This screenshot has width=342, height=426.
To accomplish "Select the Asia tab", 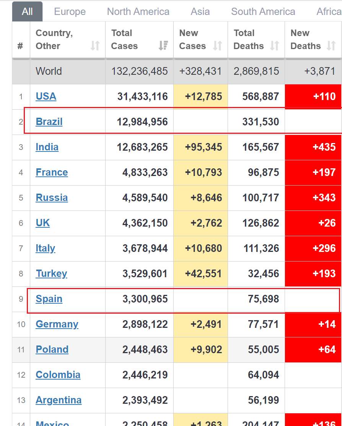I will coord(200,12).
